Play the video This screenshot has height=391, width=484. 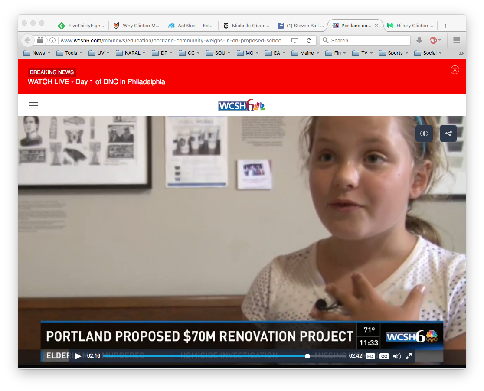[x=78, y=356]
